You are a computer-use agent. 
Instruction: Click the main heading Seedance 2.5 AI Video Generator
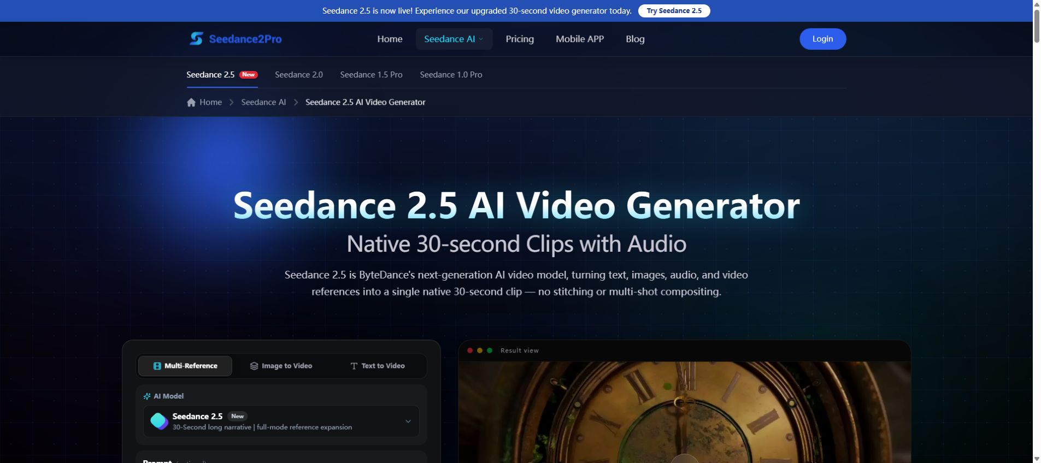[516, 206]
